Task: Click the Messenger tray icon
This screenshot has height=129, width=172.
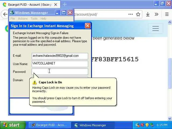Action: [x=137, y=125]
